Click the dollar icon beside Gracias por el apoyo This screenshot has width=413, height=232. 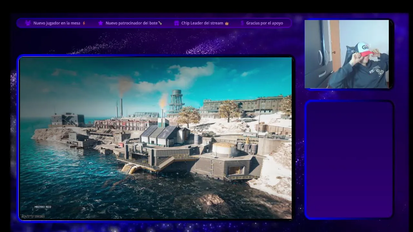242,23
